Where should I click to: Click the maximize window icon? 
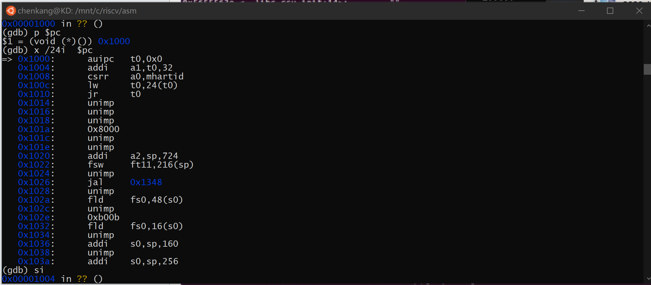(x=610, y=10)
